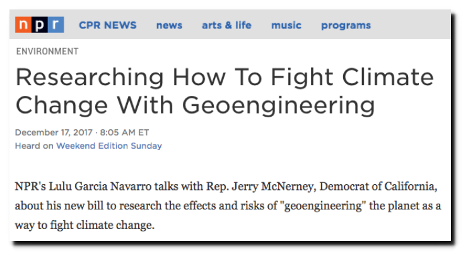Click "fight climate change" in the last line
Image resolution: width=468 pixels, height=258 pixels.
click(x=102, y=225)
